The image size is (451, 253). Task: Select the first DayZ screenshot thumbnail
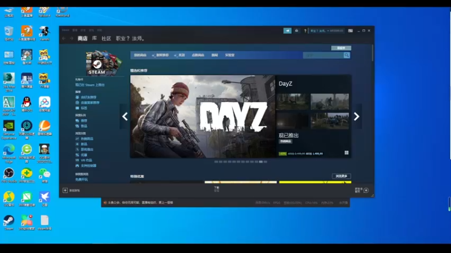293,102
